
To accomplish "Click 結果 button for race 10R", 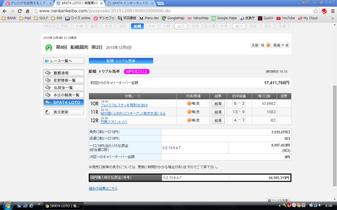I will coord(218,104).
